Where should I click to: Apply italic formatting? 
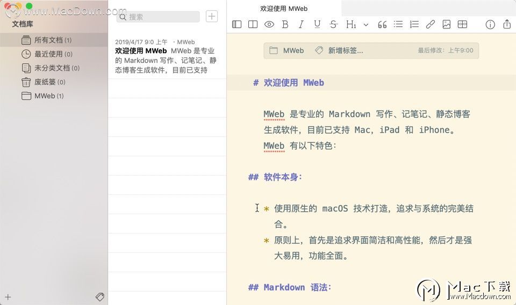301,24
